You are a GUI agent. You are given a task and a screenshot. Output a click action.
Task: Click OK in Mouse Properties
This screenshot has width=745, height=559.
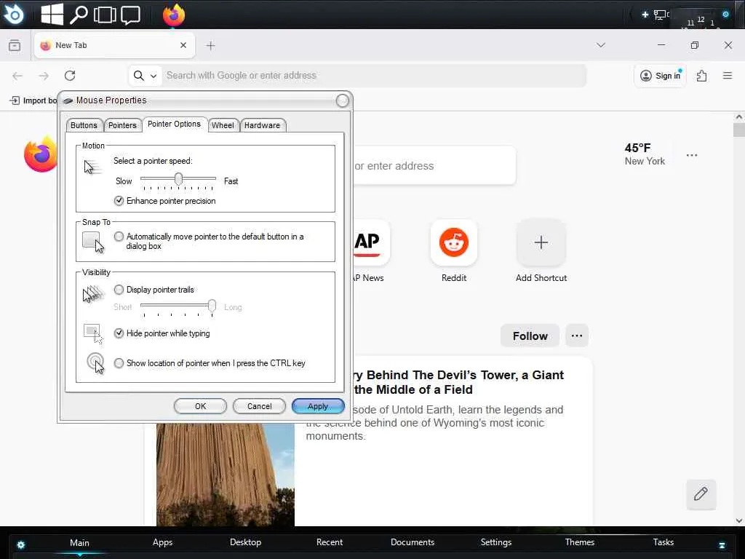click(200, 406)
